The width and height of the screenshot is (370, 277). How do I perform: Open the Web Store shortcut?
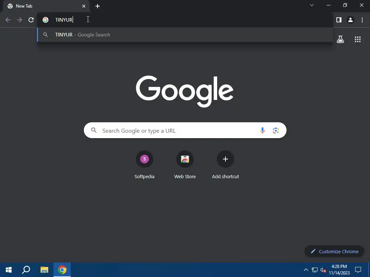pos(185,164)
